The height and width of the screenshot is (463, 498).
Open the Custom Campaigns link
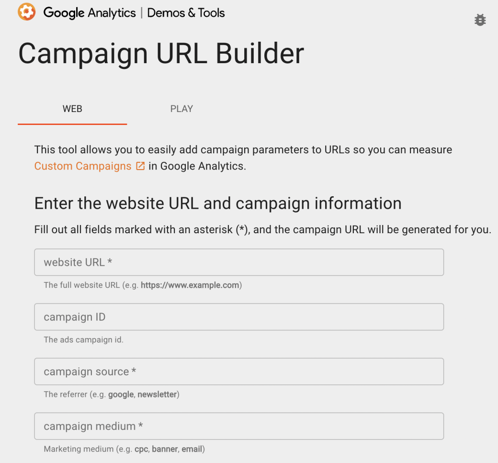pos(82,166)
